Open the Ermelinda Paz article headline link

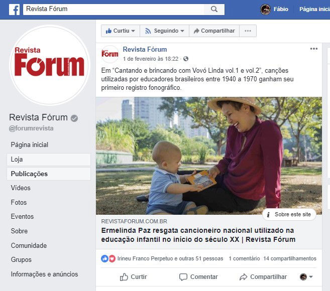click(198, 235)
